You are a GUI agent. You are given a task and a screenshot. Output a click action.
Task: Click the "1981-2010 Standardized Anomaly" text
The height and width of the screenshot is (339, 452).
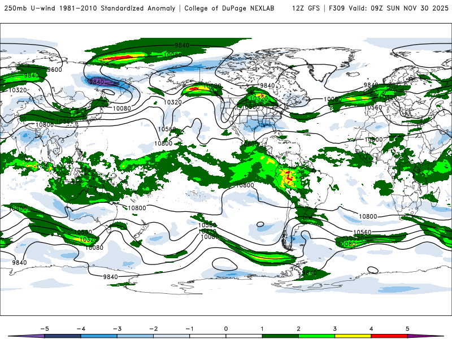click(x=118, y=8)
